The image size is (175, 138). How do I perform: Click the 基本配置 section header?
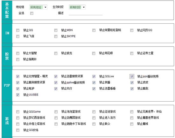click(x=7, y=10)
